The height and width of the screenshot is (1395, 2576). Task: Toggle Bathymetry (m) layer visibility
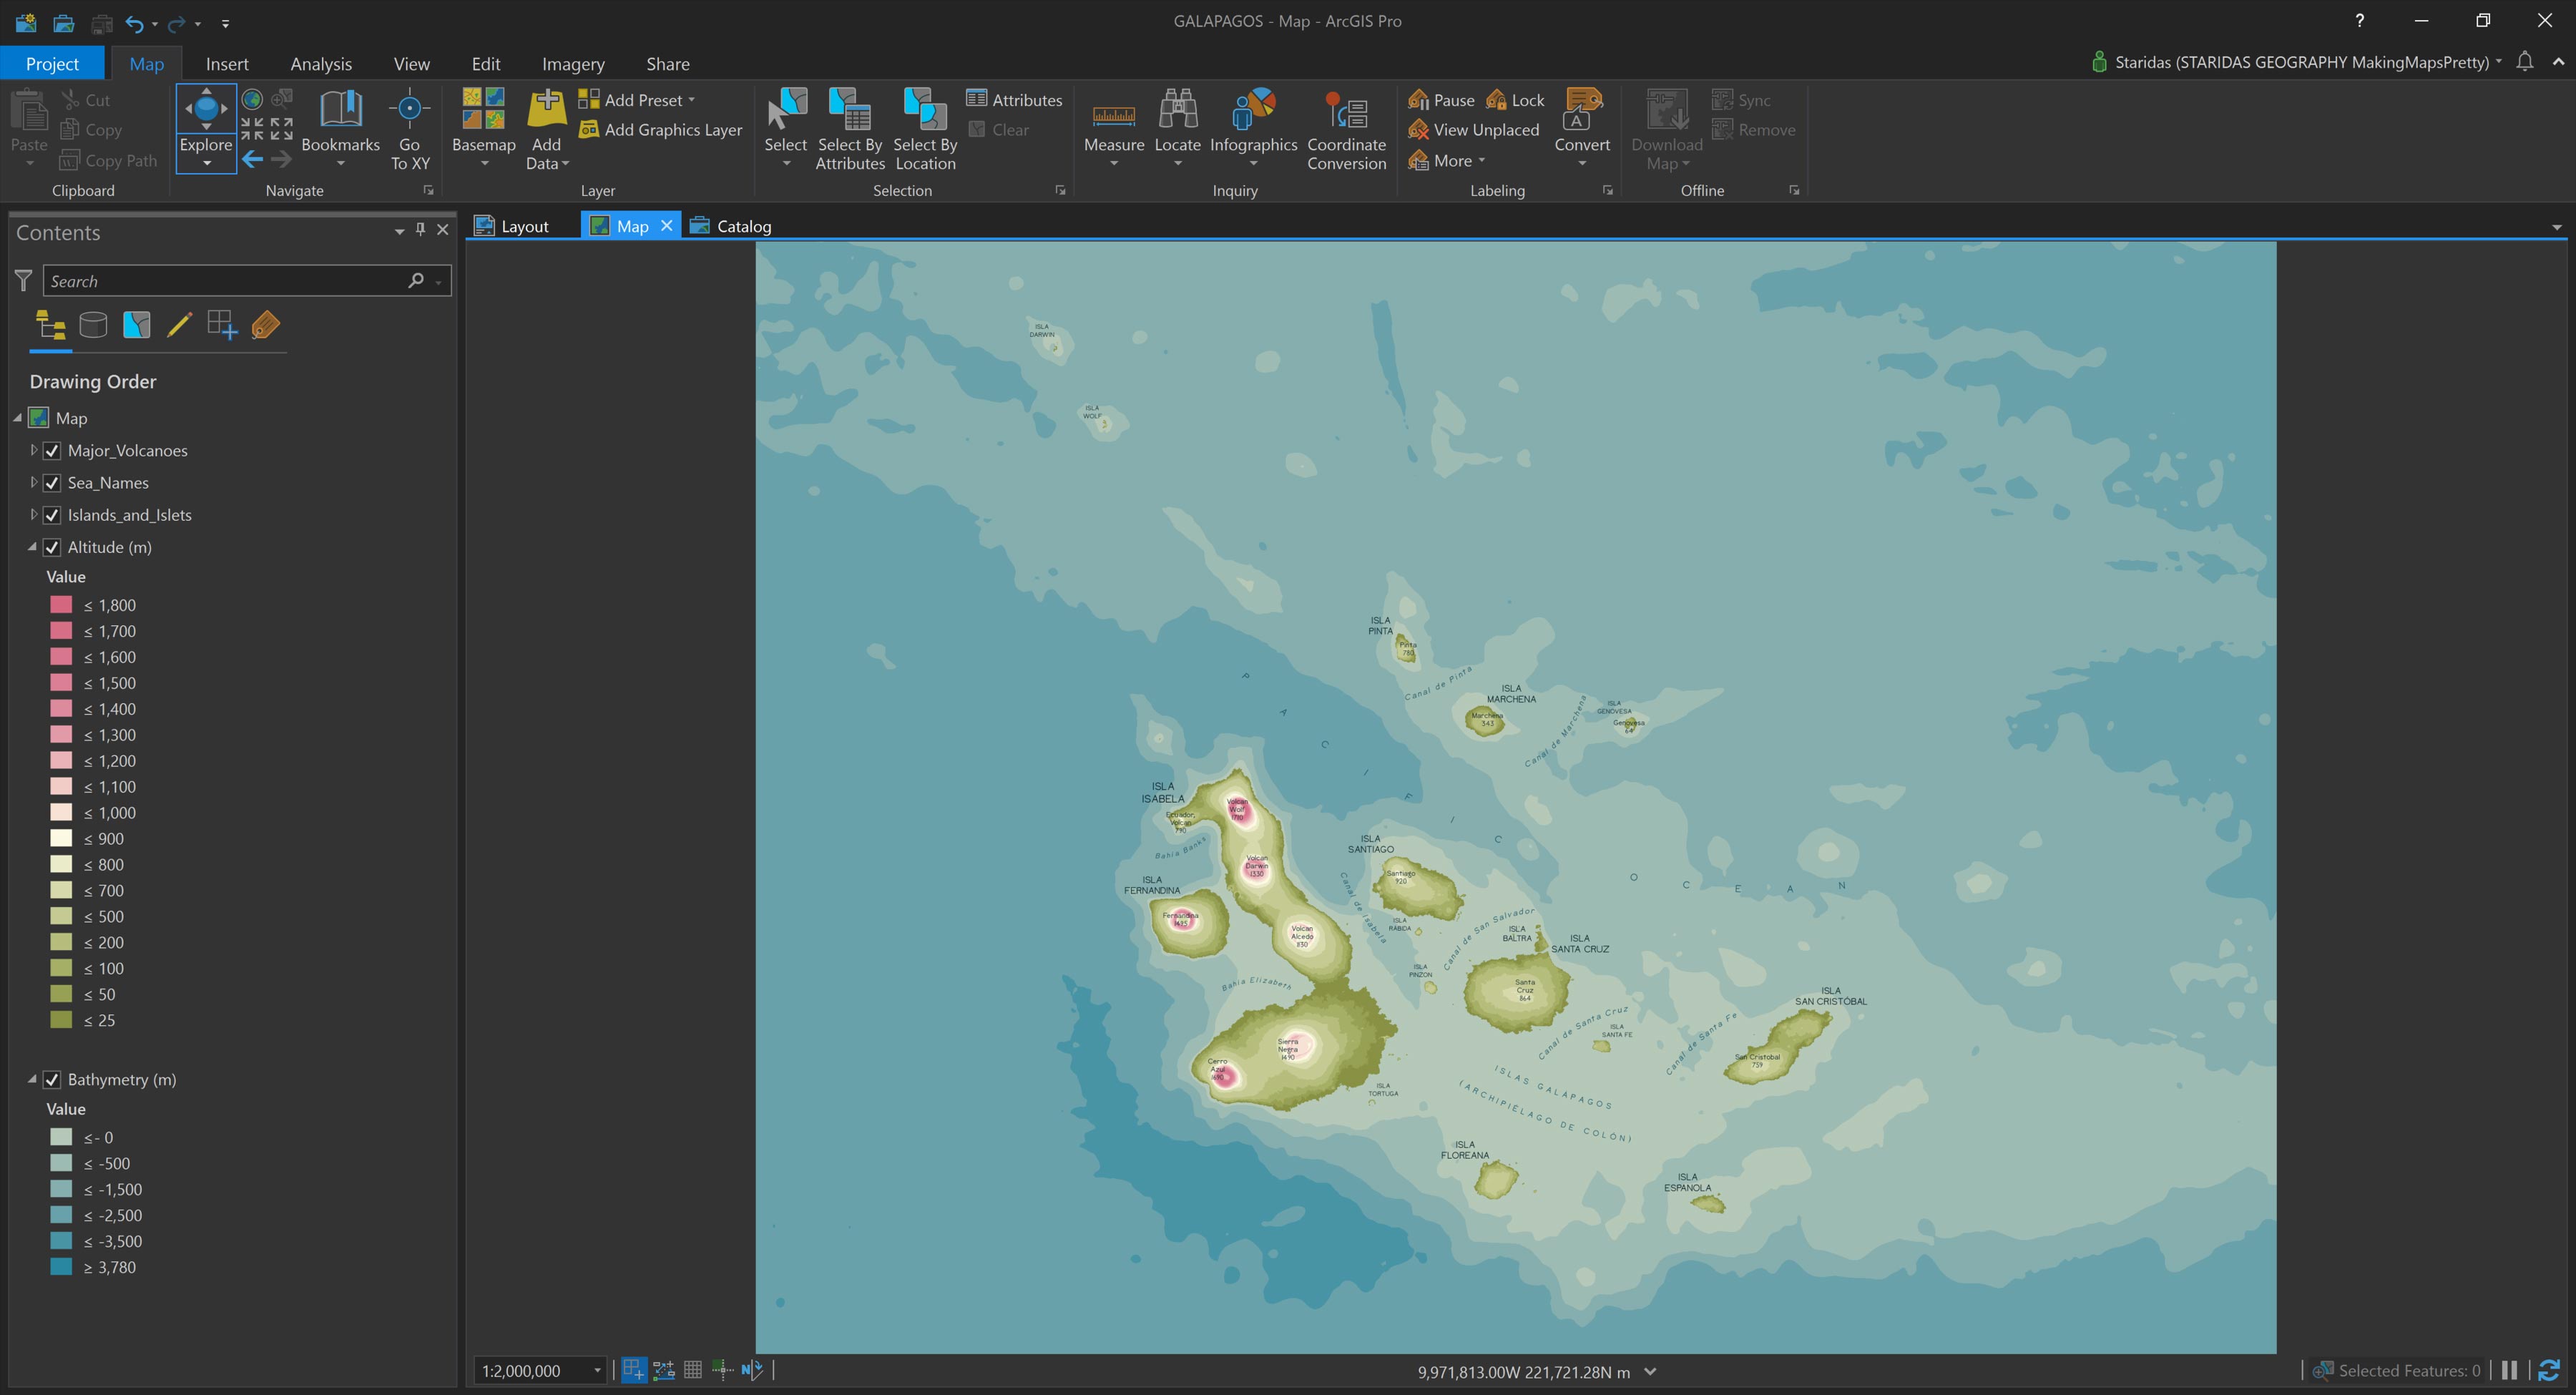pos(52,1080)
